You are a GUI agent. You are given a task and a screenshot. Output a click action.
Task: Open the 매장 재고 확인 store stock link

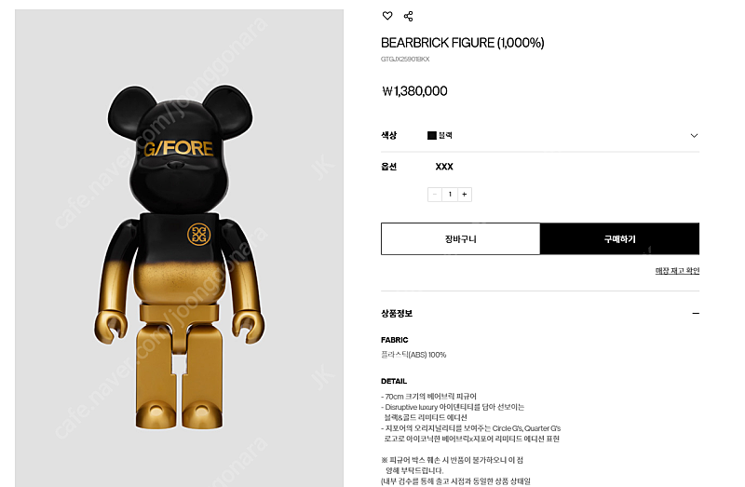pos(677,271)
